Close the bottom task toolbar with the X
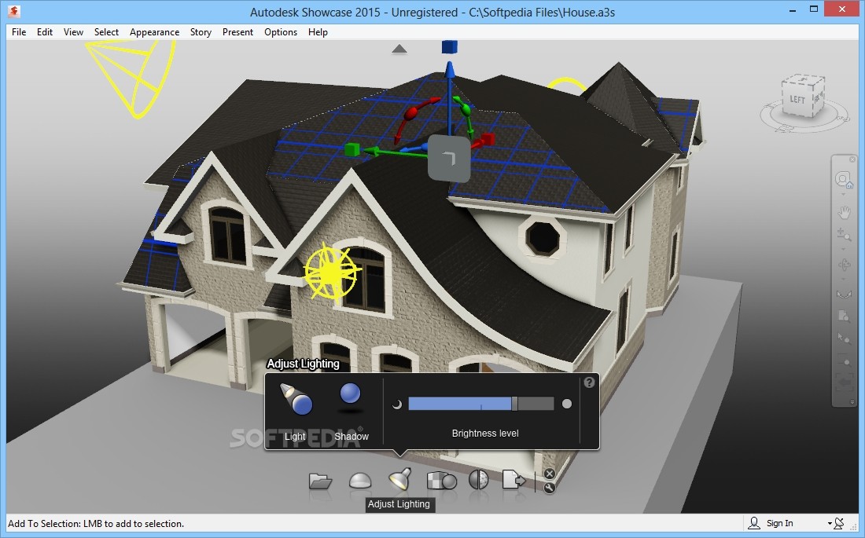This screenshot has height=538, width=865. coord(549,474)
